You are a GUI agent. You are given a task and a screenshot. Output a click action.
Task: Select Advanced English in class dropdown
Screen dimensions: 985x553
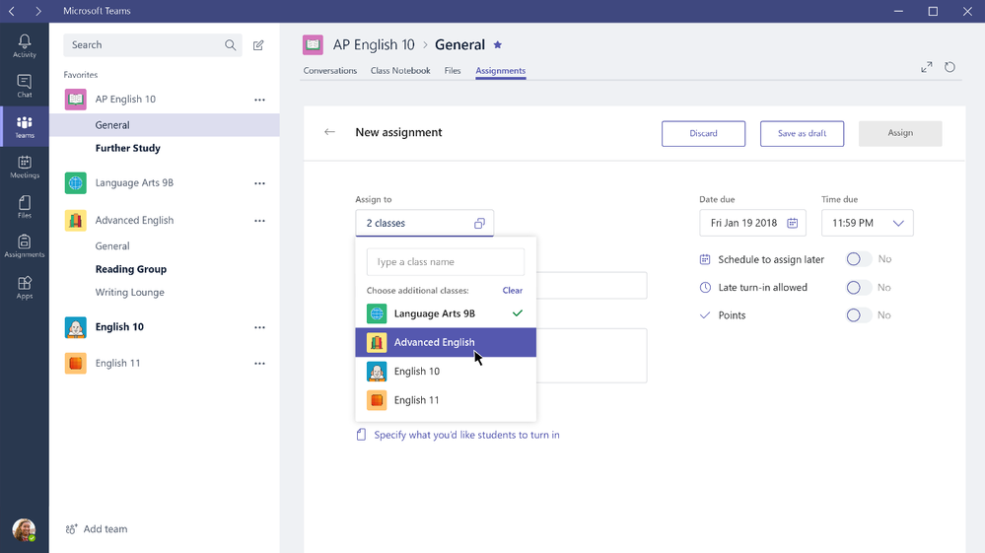[446, 342]
